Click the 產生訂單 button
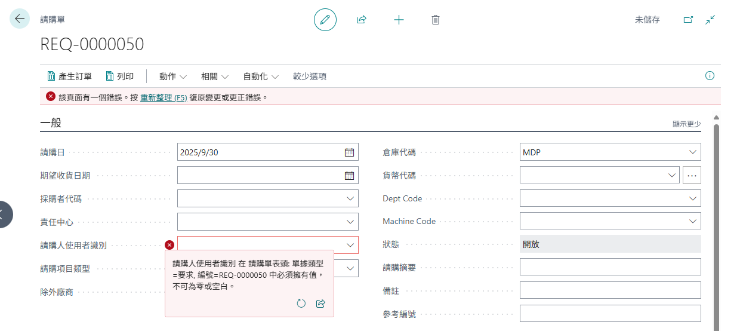This screenshot has height=331, width=740. click(x=69, y=76)
